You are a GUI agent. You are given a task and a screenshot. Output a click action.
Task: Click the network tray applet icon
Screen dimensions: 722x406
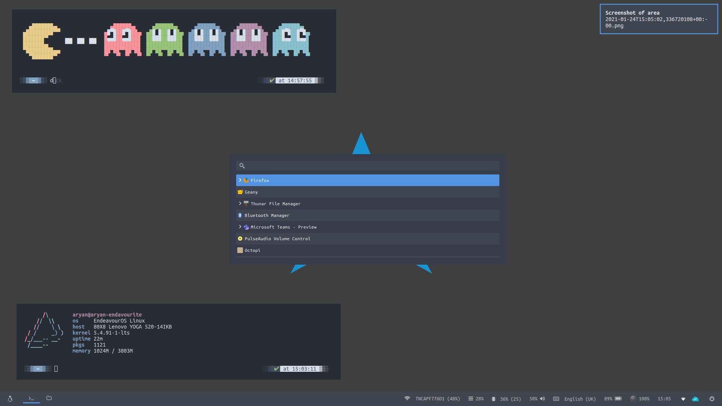click(x=683, y=399)
